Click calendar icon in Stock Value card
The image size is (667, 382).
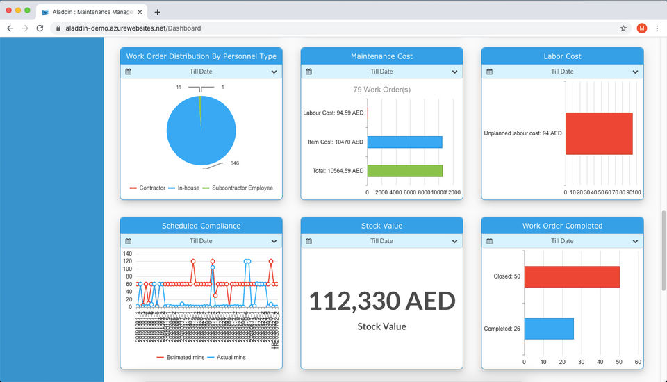[x=308, y=241]
